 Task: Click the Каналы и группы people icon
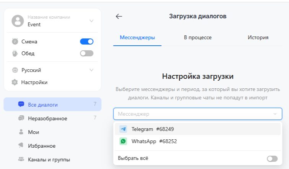pyautogui.click(x=21, y=159)
